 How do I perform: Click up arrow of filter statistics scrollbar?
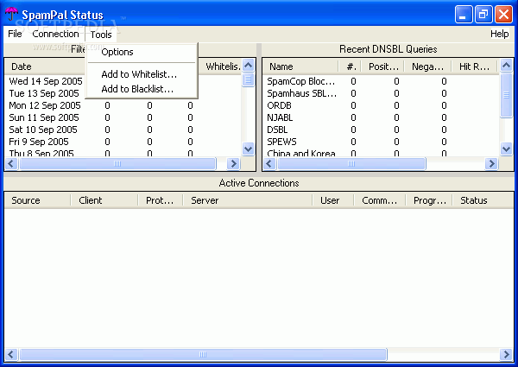tap(248, 66)
